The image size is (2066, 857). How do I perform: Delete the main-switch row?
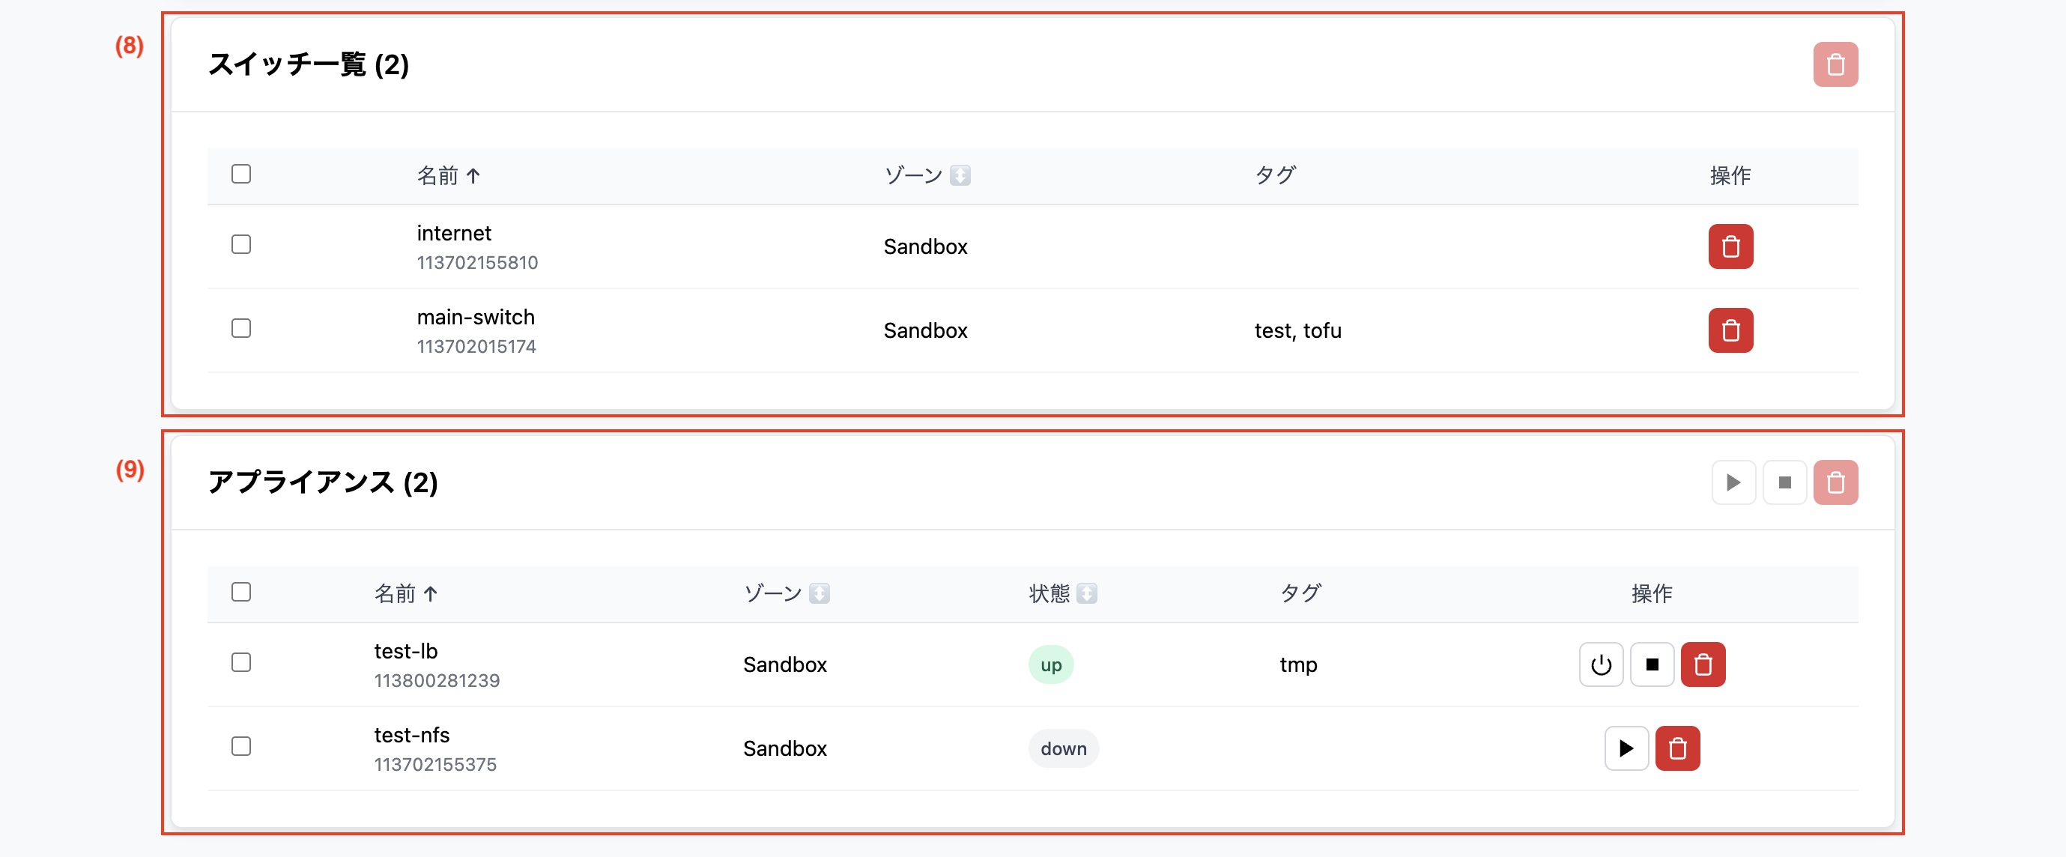(x=1730, y=330)
